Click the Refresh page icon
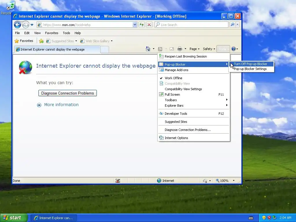Image resolution: width=296 pixels, height=222 pixels. (x=142, y=25)
